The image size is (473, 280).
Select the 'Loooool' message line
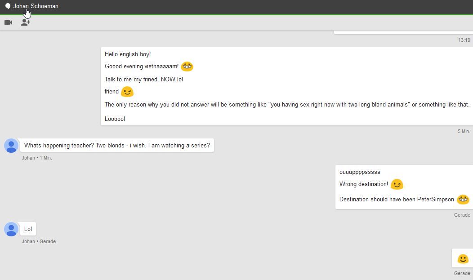[x=115, y=119]
